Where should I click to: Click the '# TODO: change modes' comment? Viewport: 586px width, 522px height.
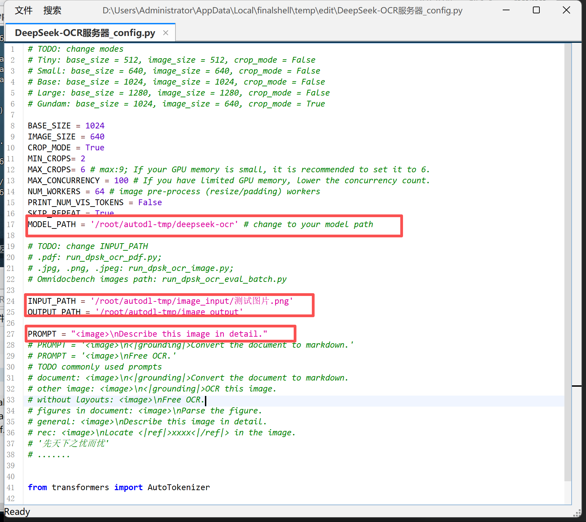pyautogui.click(x=76, y=49)
